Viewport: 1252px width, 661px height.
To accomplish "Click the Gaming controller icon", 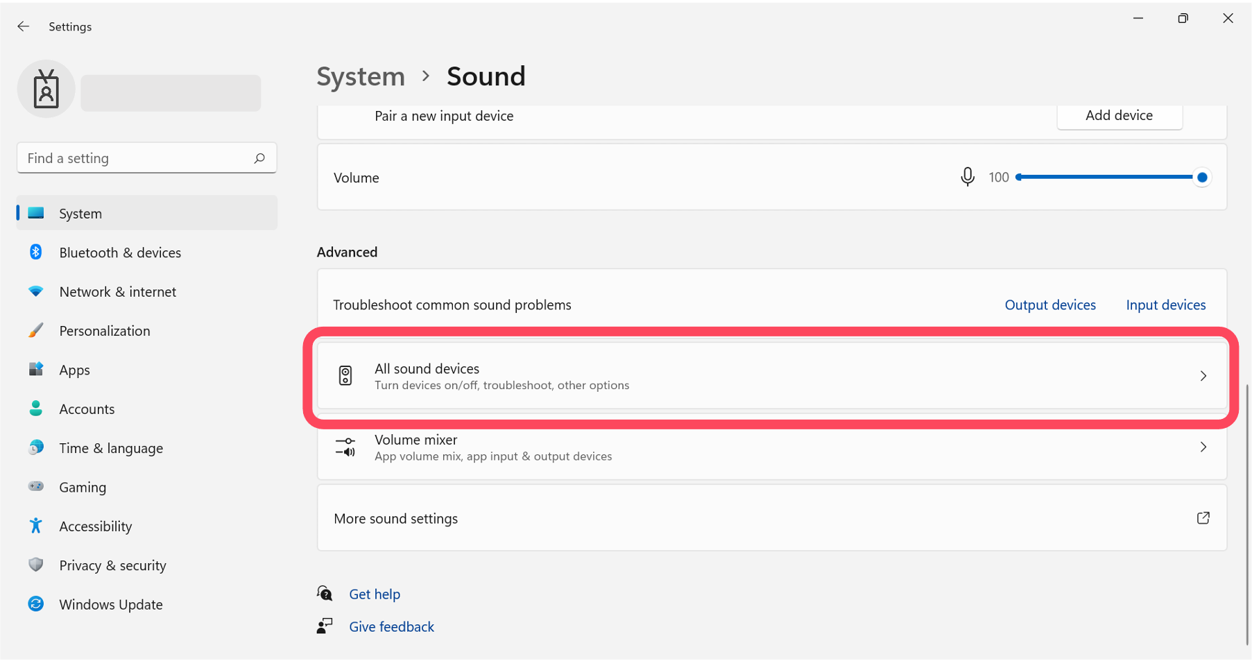I will 36,486.
